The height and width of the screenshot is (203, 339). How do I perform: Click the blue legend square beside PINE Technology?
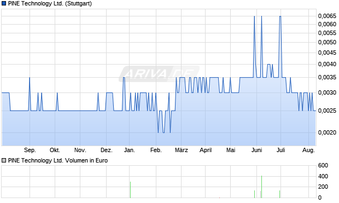[x=4, y=4]
